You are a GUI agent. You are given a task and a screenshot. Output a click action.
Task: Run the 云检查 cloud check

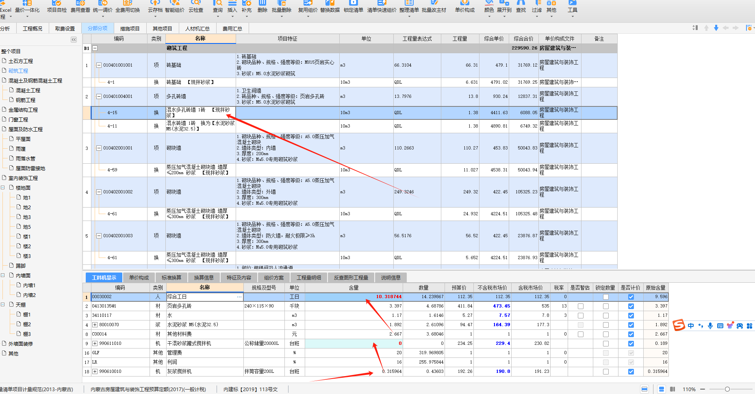tap(196, 6)
